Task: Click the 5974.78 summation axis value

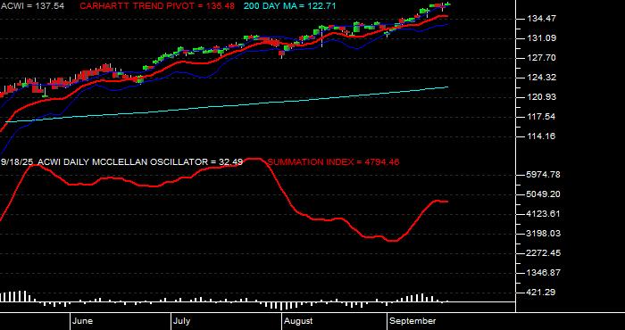Action: [x=544, y=175]
